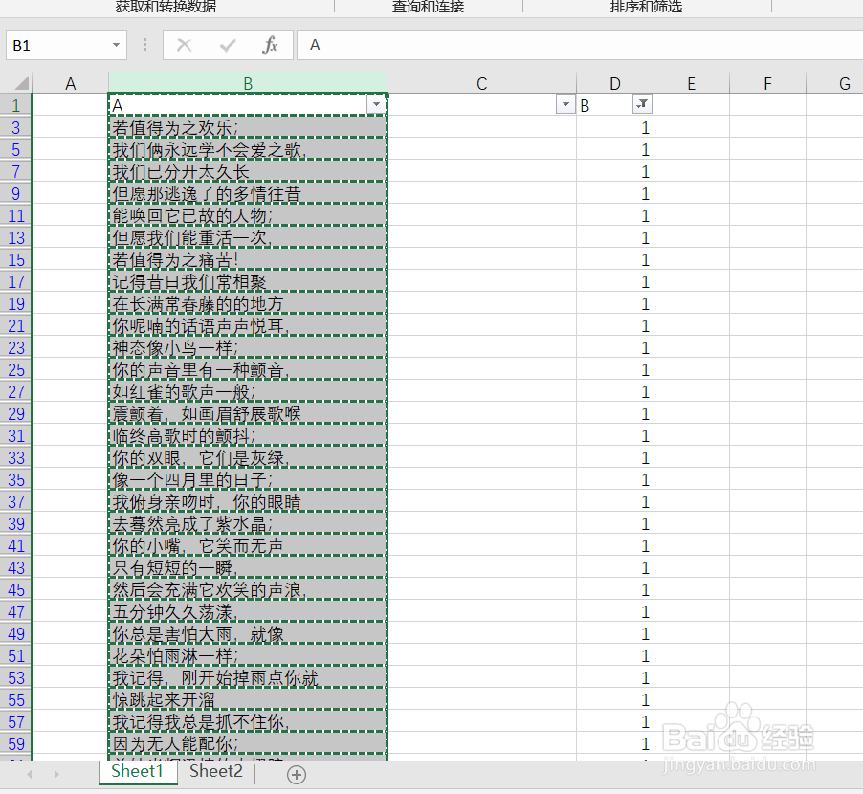This screenshot has width=863, height=794.
Task: Select column D header
Action: (x=615, y=83)
